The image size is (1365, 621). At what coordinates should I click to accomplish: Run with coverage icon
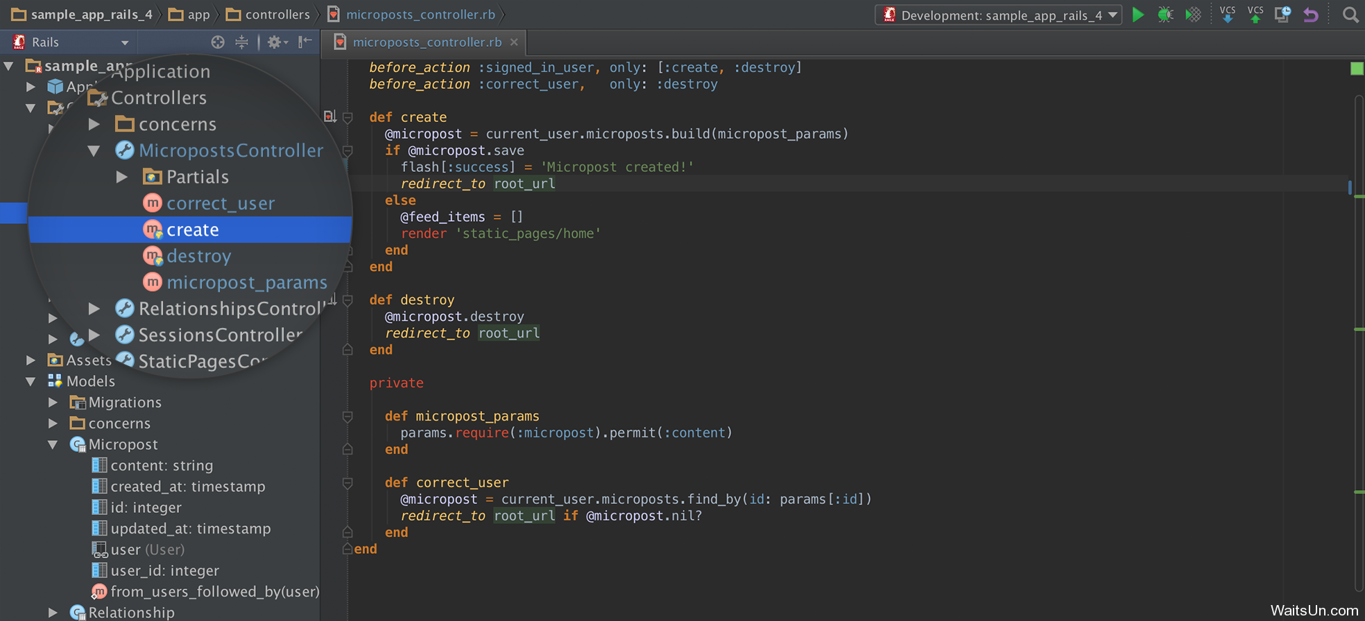tap(1193, 15)
